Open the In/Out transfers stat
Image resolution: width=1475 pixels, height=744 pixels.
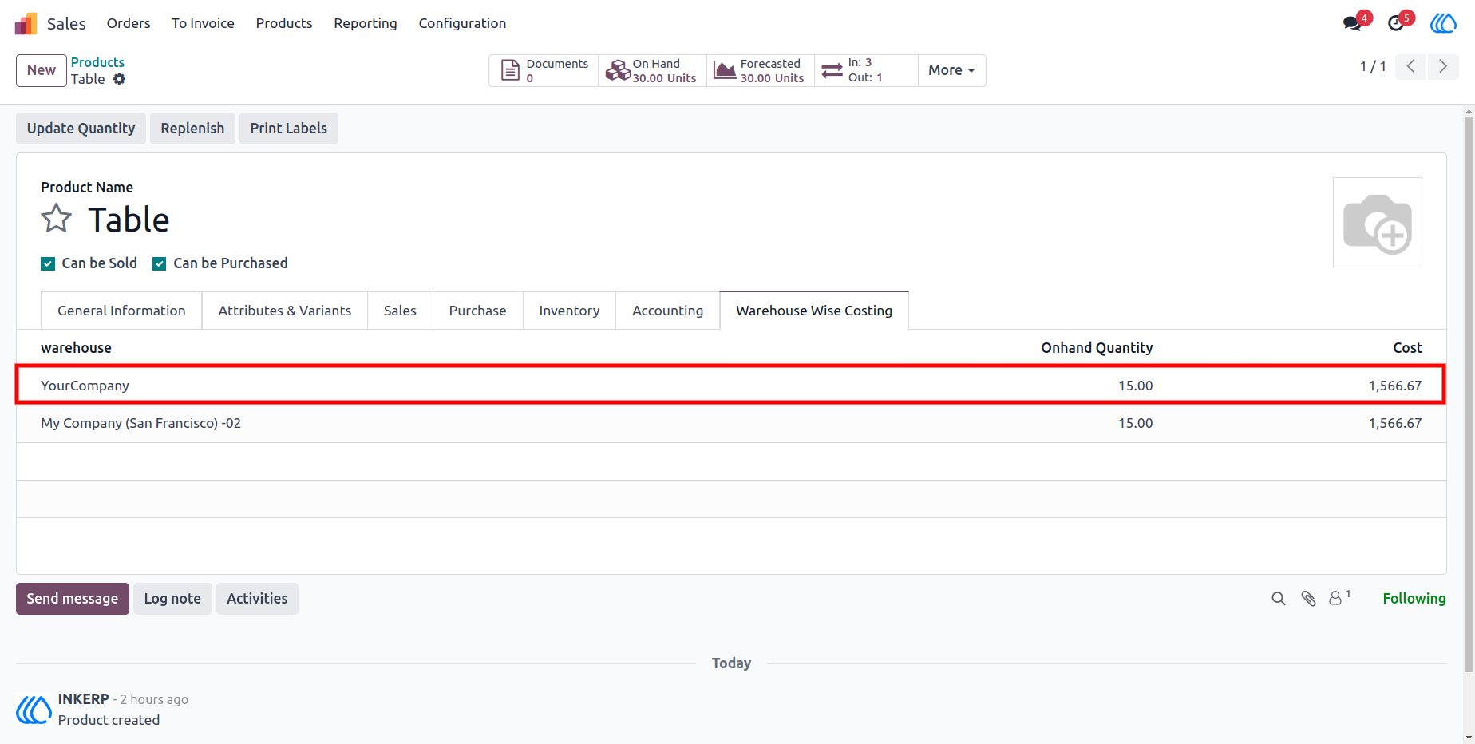866,70
